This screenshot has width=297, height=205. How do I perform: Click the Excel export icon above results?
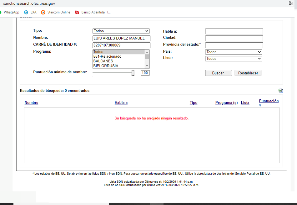click(x=281, y=91)
